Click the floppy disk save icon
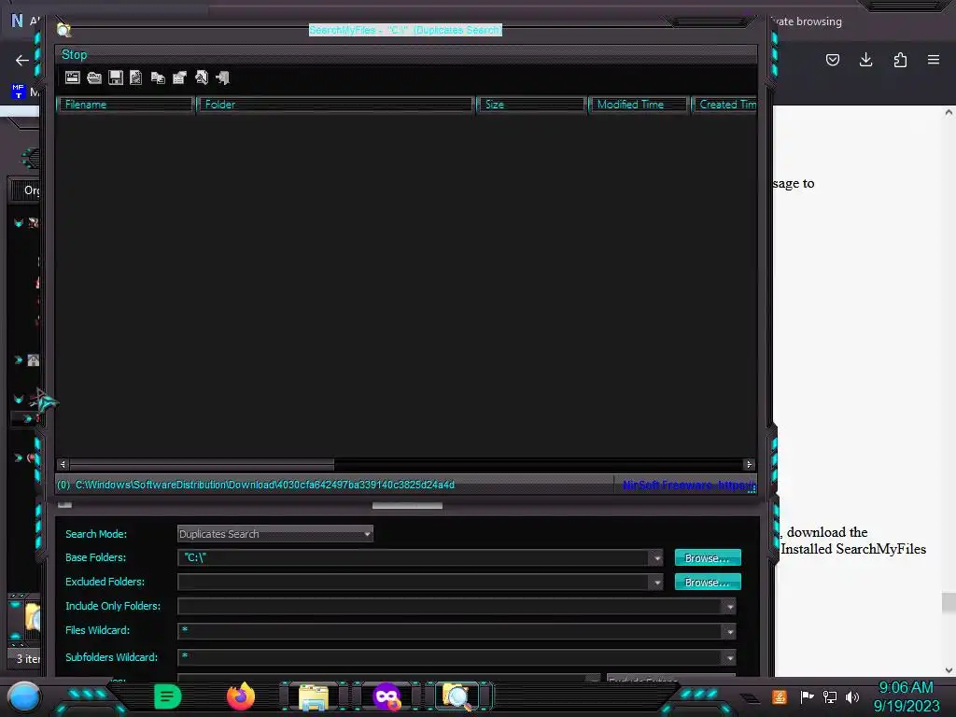 [x=115, y=77]
